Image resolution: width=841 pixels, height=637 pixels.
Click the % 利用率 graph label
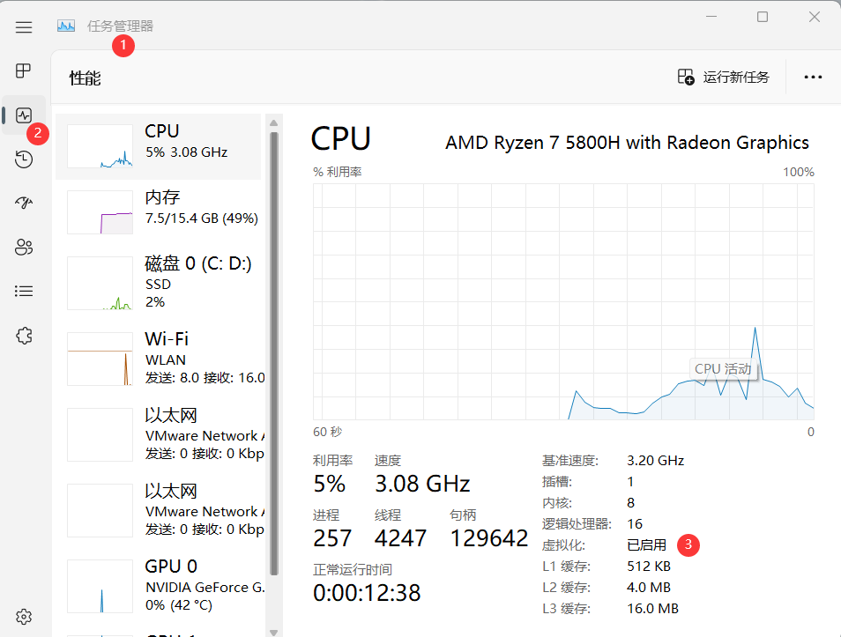(x=338, y=172)
